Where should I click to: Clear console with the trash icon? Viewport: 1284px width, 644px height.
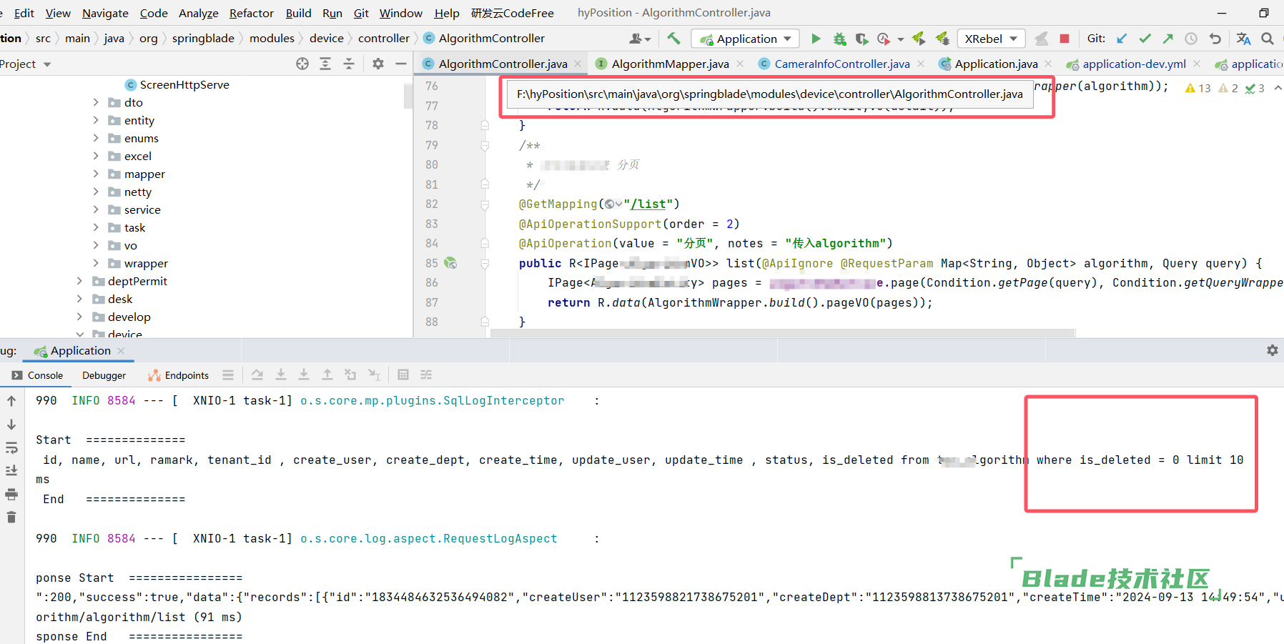pyautogui.click(x=11, y=517)
